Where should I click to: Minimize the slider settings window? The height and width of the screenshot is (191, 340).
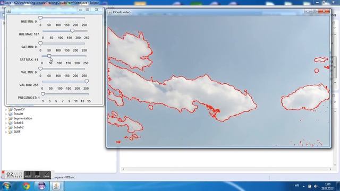(x=80, y=10)
